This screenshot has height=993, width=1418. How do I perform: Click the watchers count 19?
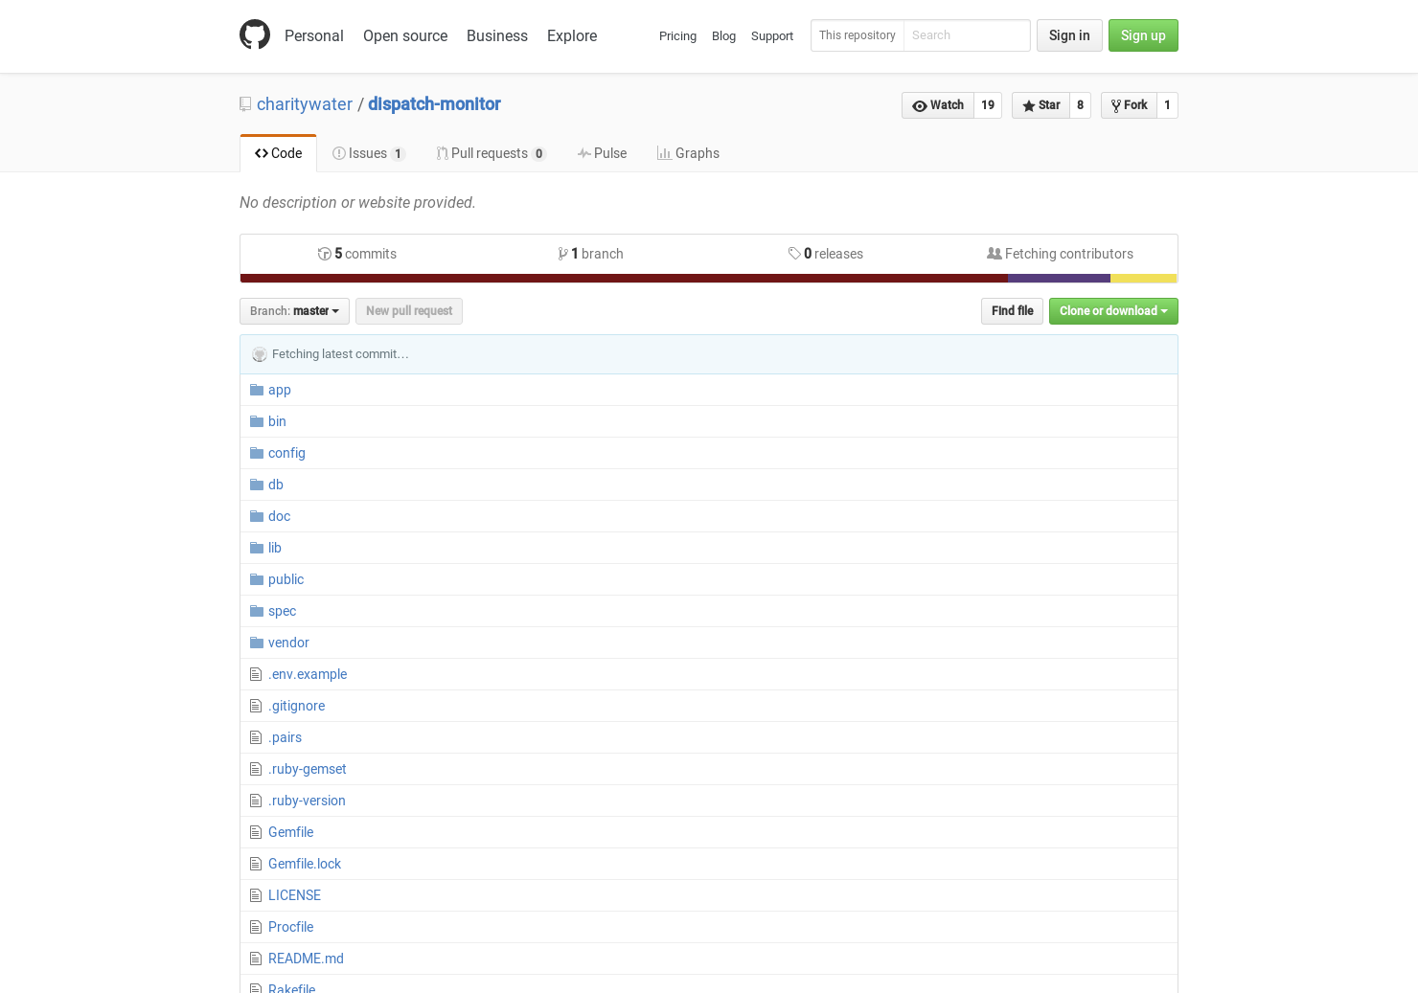click(988, 105)
